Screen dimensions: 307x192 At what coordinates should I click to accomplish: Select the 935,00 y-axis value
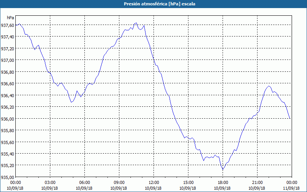7,177
